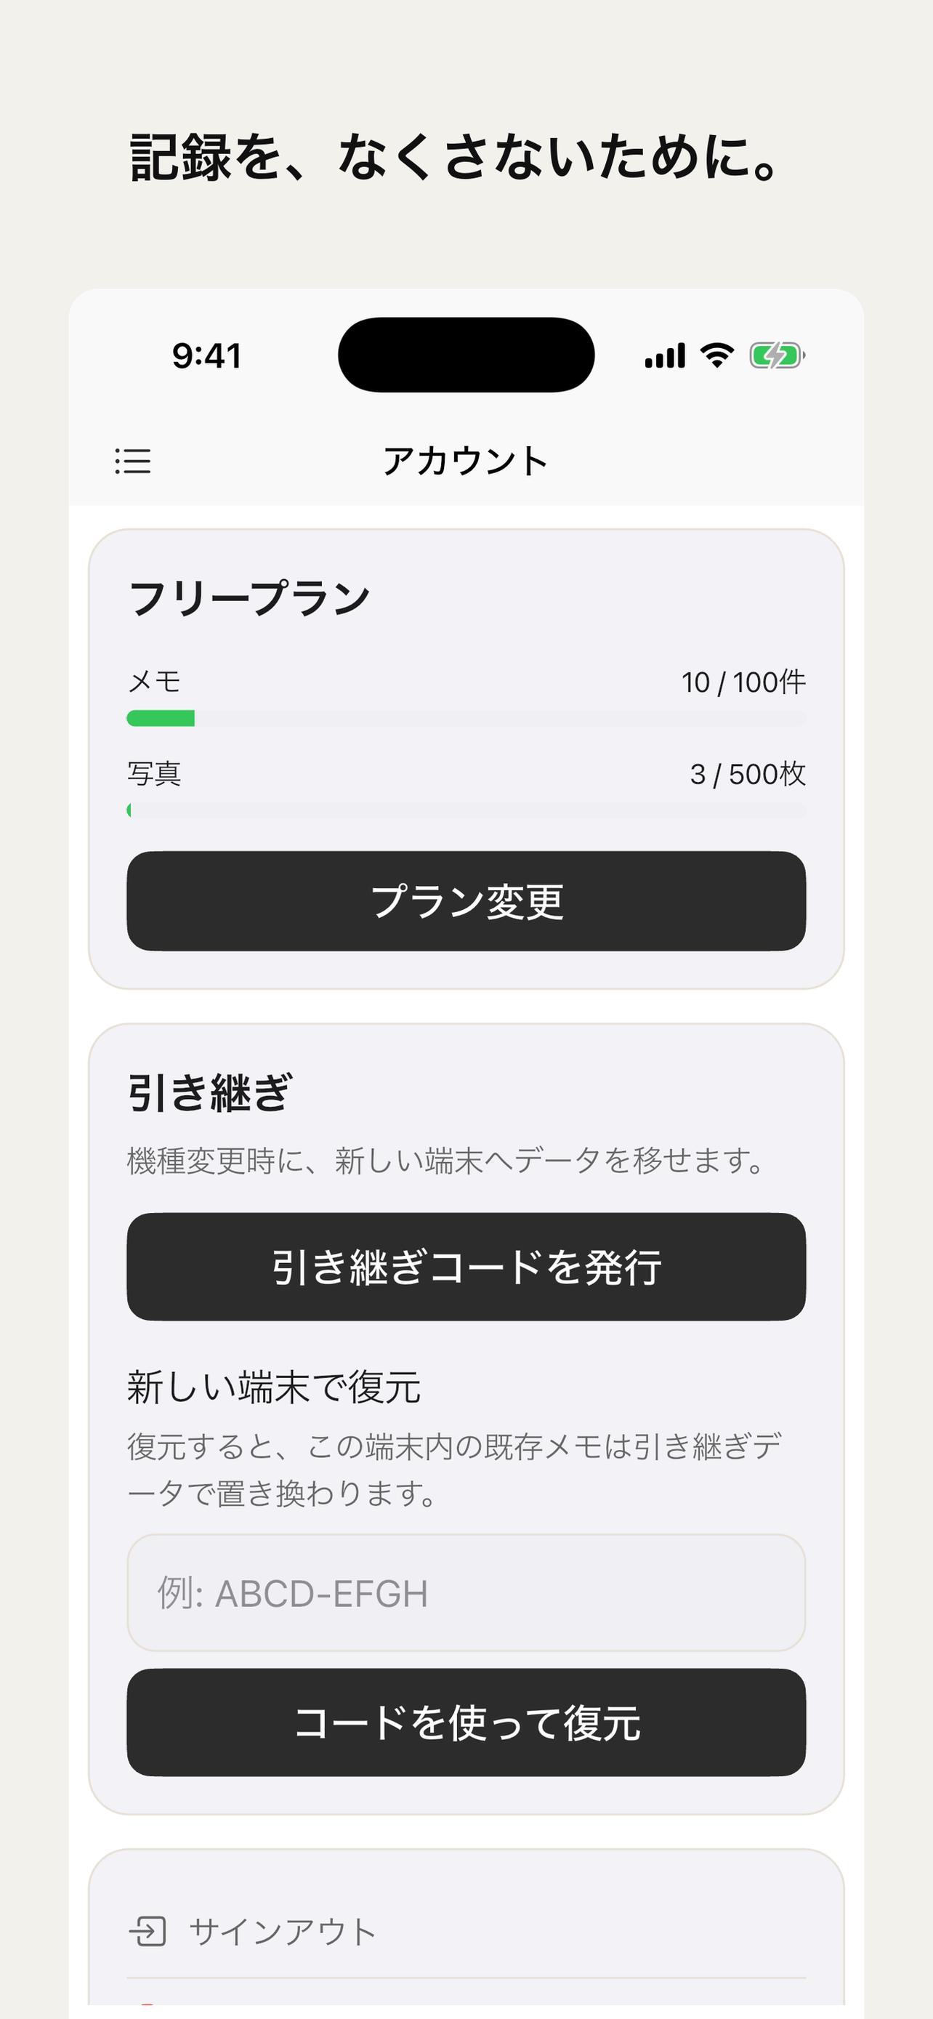This screenshot has height=2019, width=933.
Task: Click the 写真 usage progress bar
Action: click(x=466, y=810)
